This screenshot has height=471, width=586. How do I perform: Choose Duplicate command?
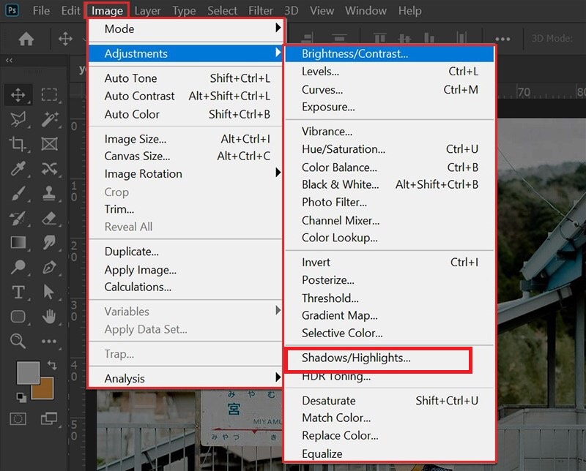tap(186, 251)
